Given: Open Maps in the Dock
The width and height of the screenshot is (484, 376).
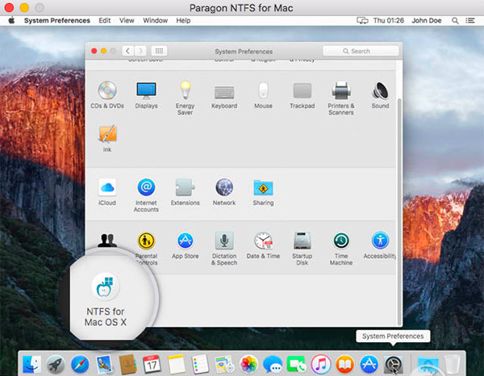Looking at the screenshot, I should coord(224,364).
